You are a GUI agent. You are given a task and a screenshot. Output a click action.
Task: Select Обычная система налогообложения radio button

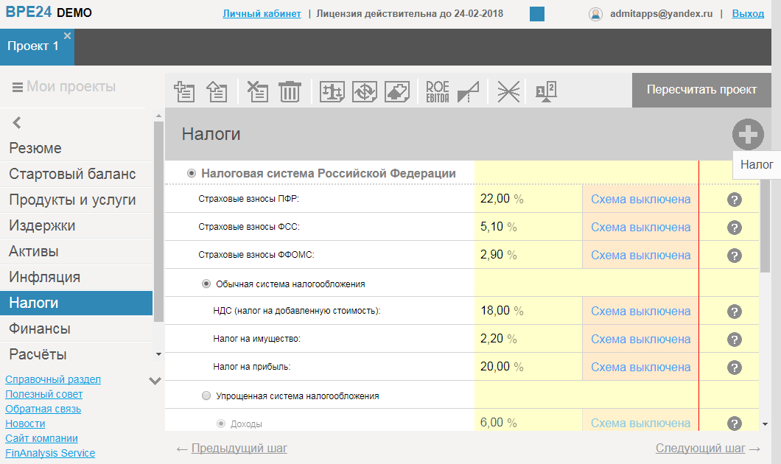point(206,284)
